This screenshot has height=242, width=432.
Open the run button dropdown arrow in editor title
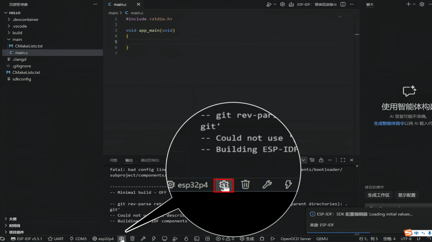pos(275,4)
